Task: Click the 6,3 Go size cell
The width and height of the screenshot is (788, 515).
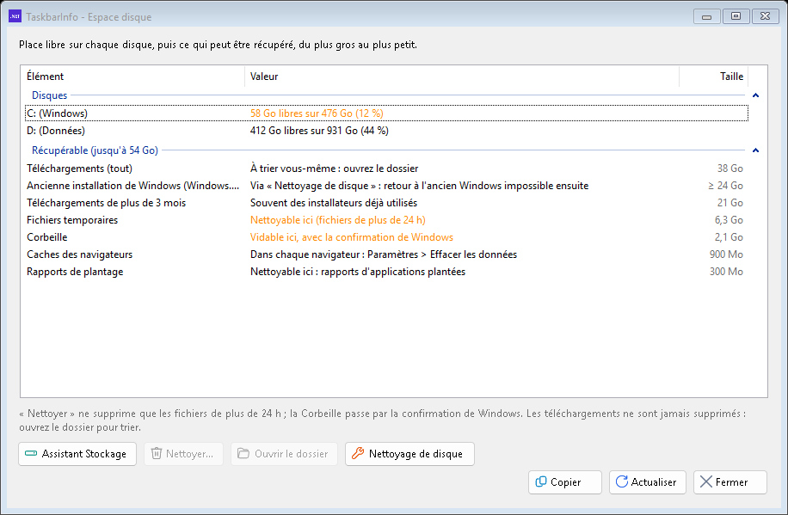Action: point(729,220)
